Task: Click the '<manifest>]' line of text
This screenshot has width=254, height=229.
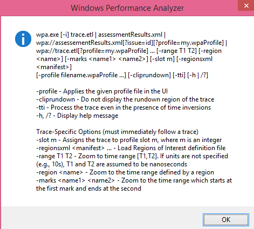Action: [54, 67]
